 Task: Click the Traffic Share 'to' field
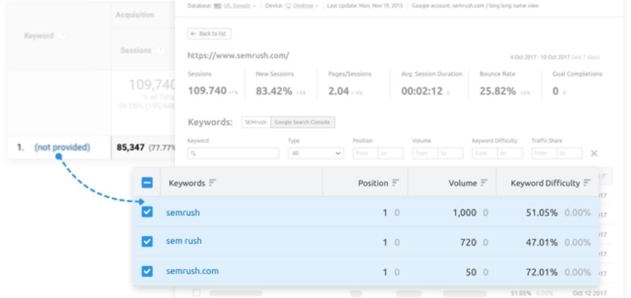tap(570, 153)
